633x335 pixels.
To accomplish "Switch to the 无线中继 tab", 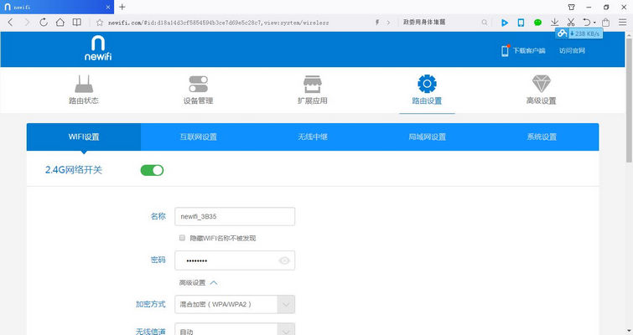I will (313, 137).
